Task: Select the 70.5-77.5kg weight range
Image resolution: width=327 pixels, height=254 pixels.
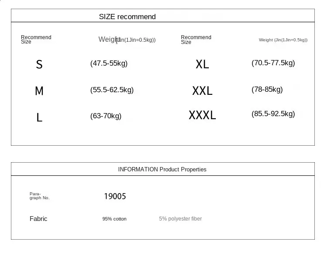Action: click(x=273, y=63)
